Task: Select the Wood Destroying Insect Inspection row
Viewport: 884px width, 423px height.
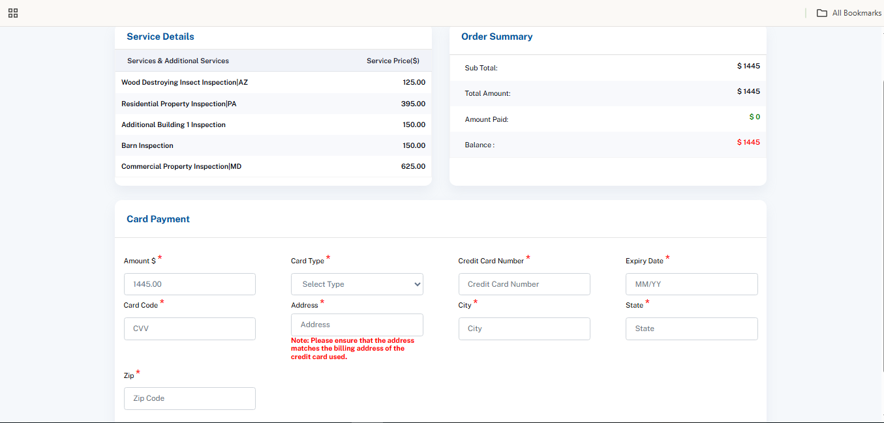Action: click(185, 83)
